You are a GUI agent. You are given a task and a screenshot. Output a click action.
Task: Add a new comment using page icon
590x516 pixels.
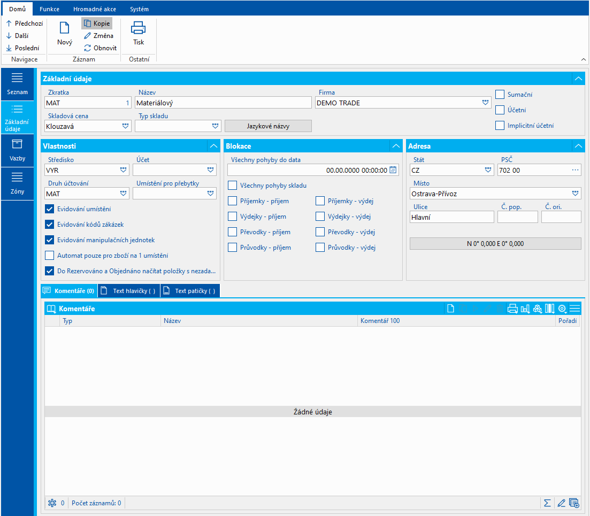pyautogui.click(x=451, y=309)
